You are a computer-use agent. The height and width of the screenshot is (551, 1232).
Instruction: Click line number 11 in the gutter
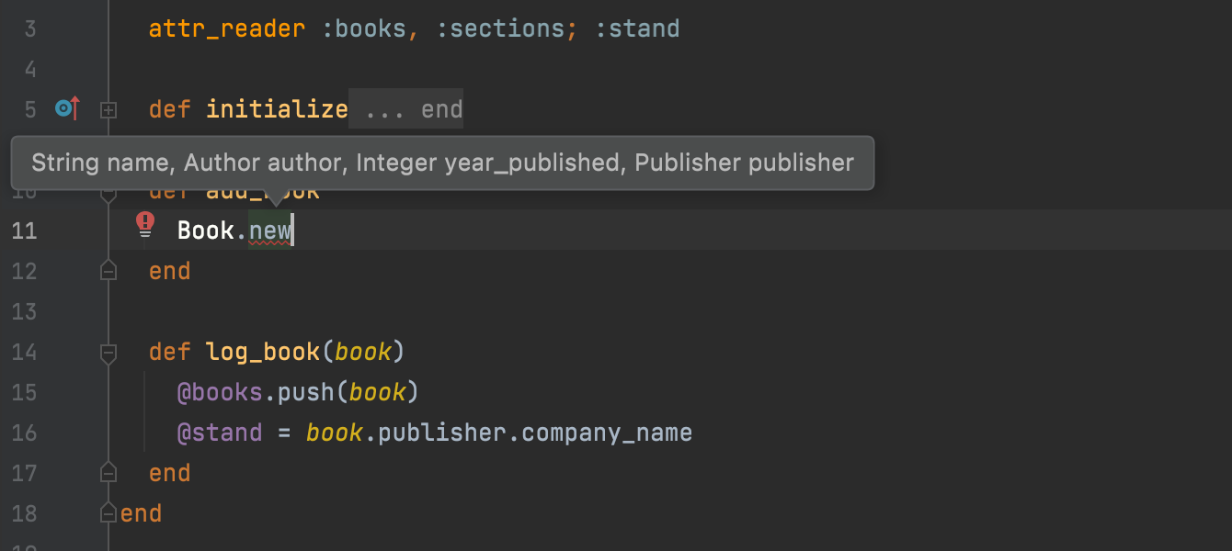click(x=25, y=231)
